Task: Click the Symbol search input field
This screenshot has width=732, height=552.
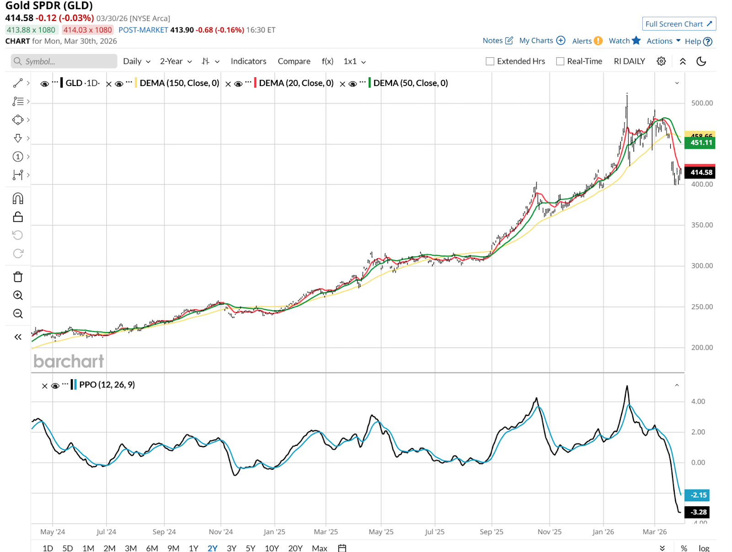Action: [x=64, y=61]
